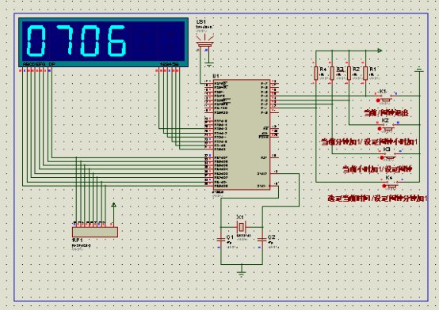Click resistor R1 symbol

365,74
